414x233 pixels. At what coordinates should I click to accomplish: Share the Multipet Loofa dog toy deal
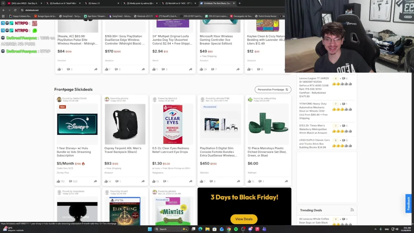pos(191,69)
